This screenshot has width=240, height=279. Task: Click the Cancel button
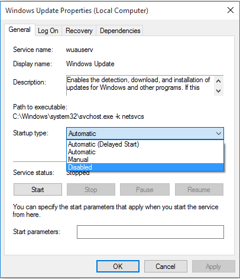[x=166, y=267]
